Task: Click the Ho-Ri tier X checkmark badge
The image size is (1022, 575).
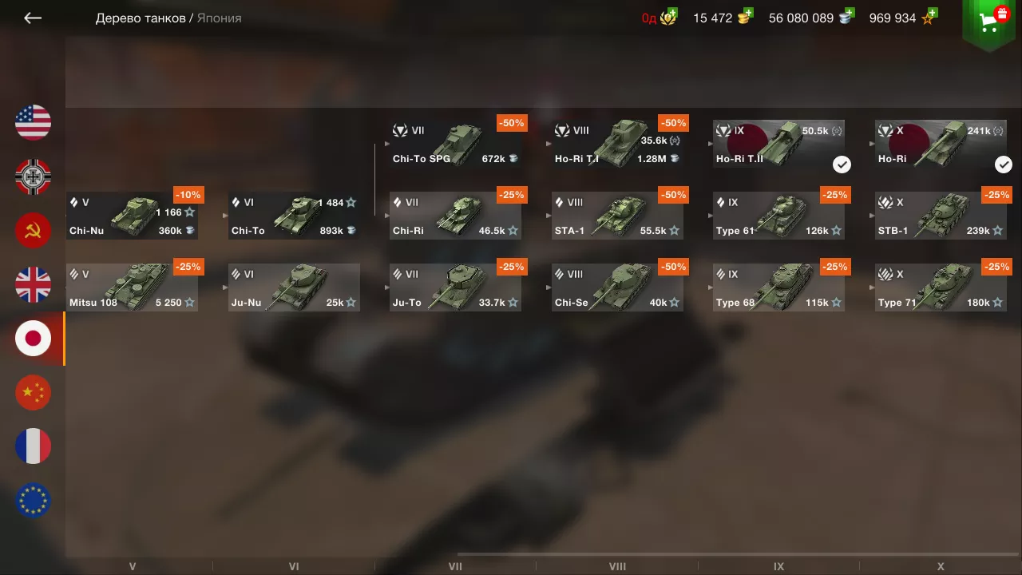Action: click(1004, 165)
